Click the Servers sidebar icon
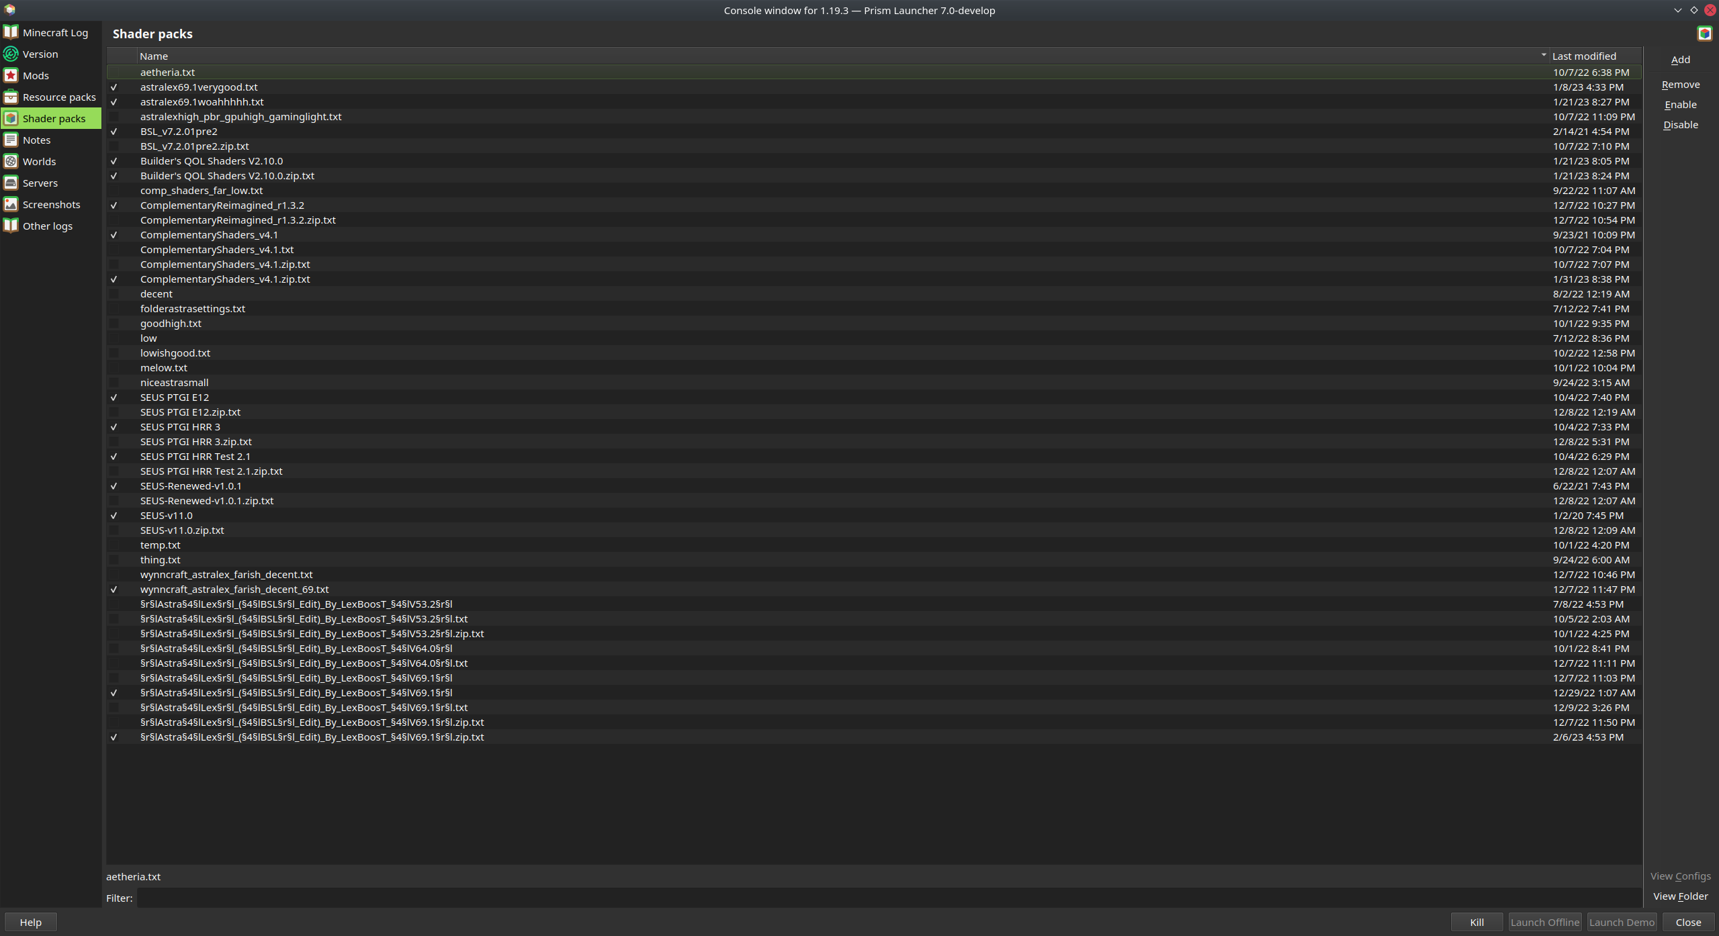 click(11, 183)
